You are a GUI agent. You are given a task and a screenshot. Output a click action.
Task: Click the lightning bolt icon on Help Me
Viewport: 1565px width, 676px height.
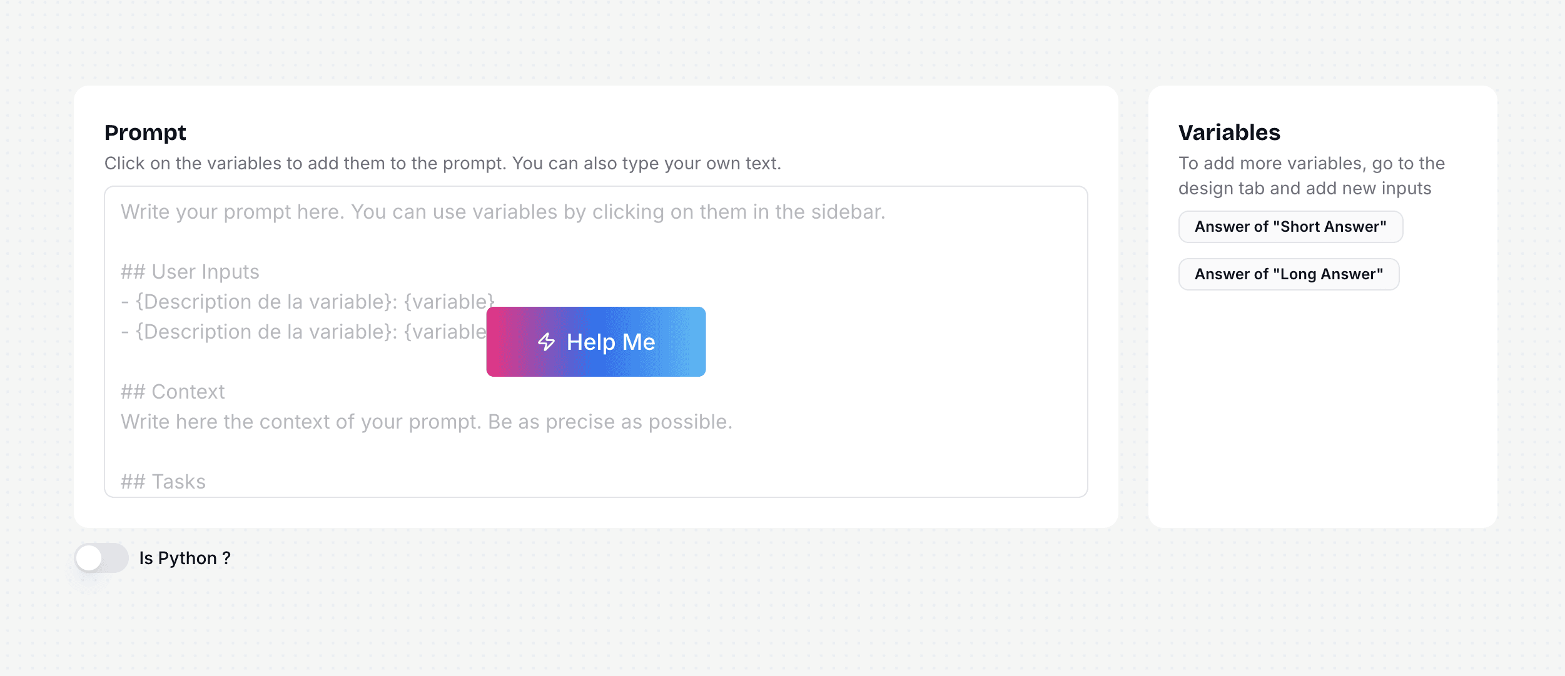546,342
